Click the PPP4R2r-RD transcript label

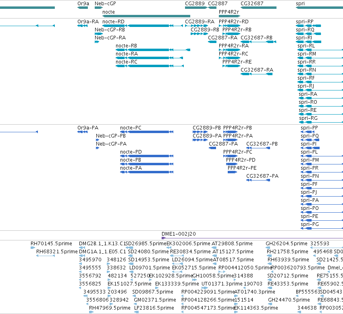coord(234,22)
